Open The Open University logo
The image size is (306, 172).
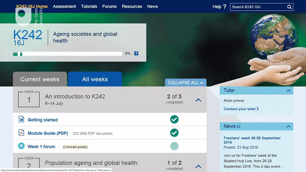[29, 17]
